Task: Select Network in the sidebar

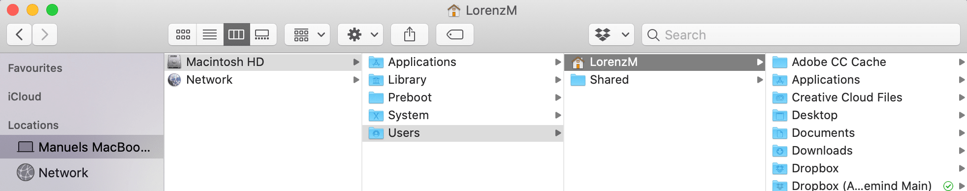Action: (82, 172)
